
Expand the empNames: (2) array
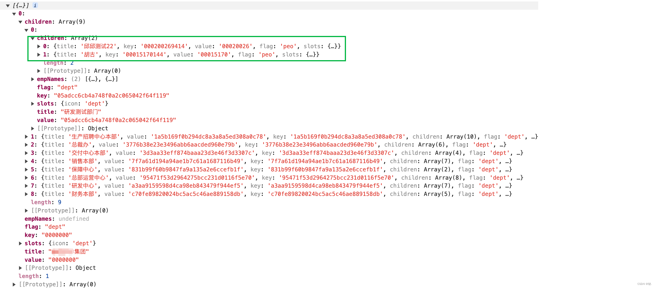pos(33,79)
